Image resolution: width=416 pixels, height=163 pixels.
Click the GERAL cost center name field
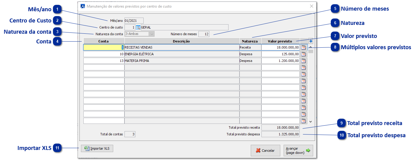click(184, 27)
